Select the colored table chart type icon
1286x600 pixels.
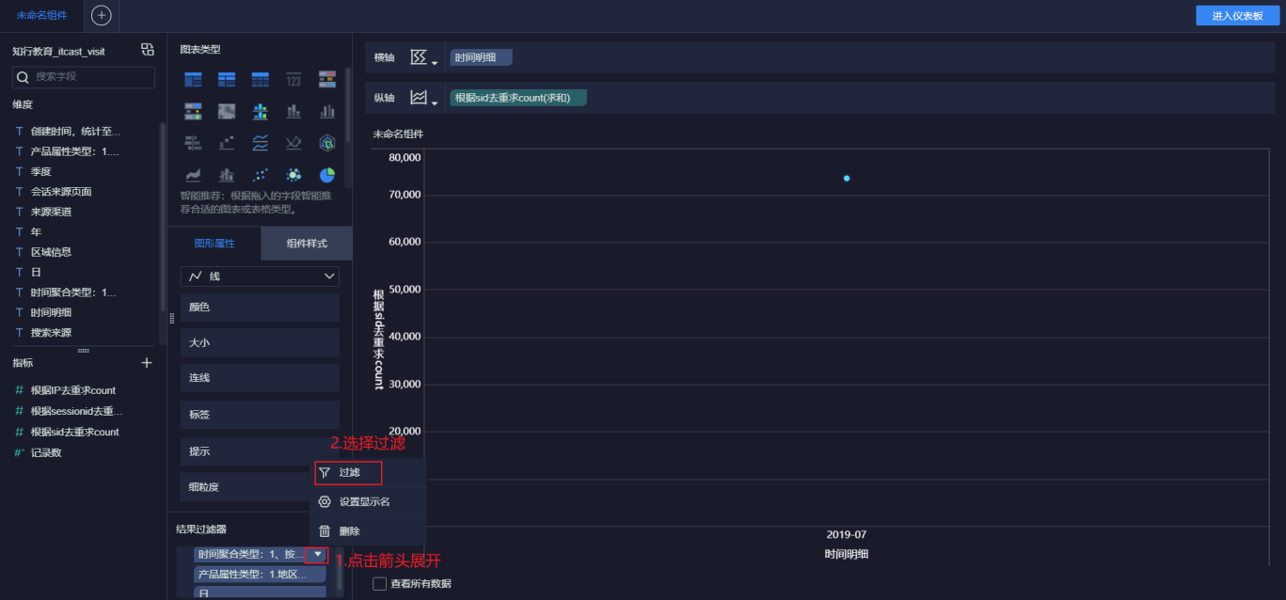327,79
